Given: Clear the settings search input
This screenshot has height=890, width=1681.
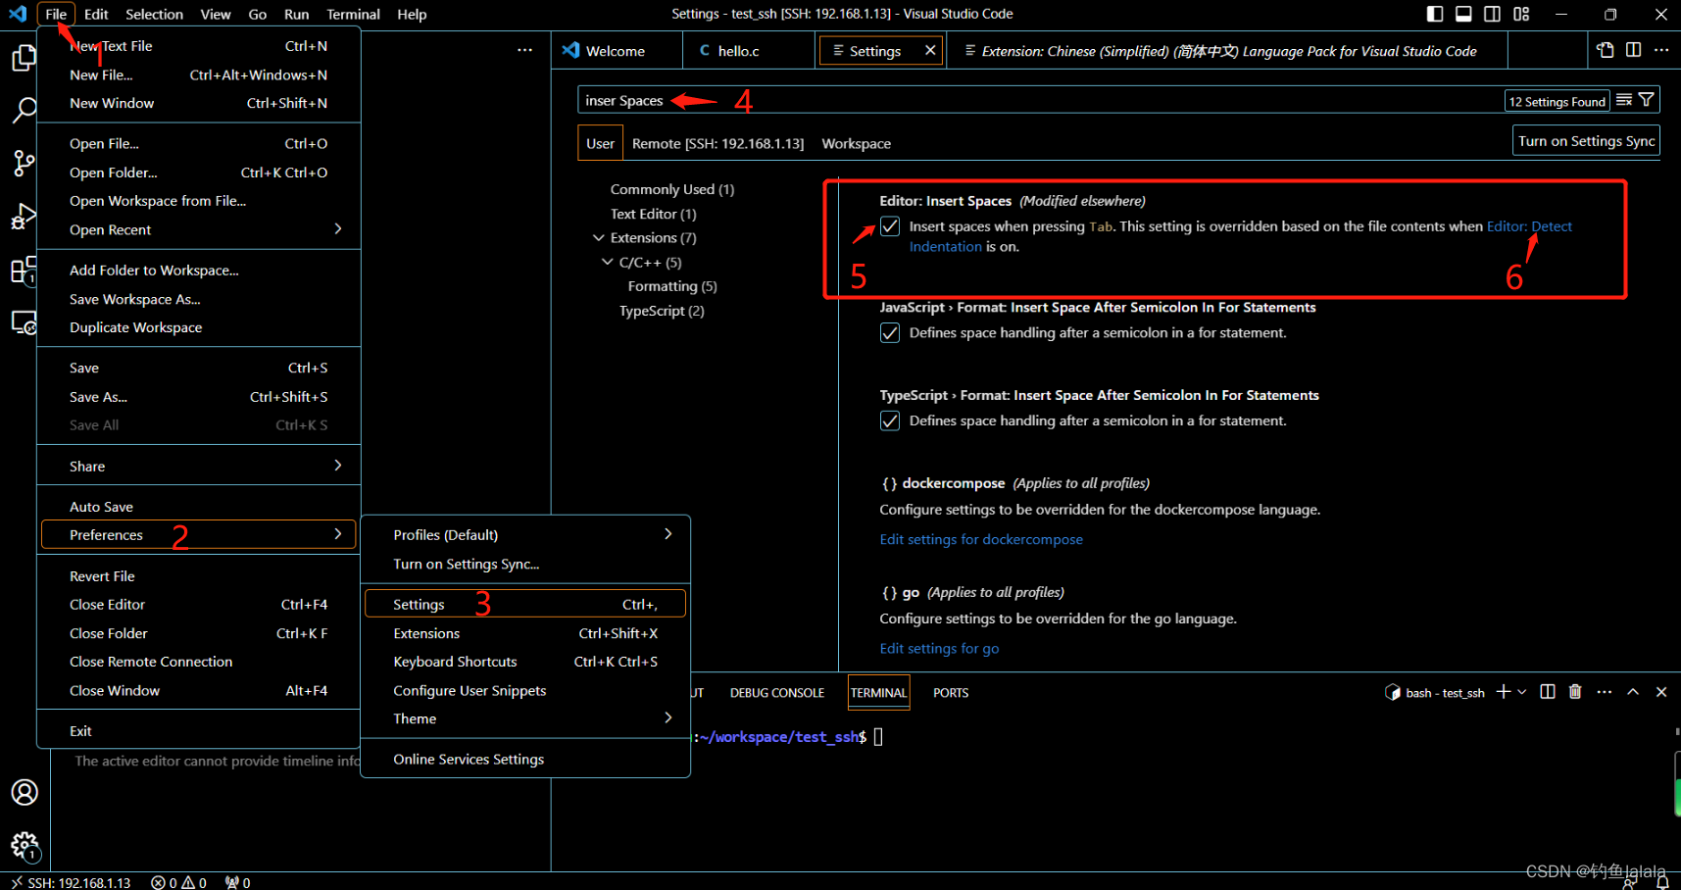Looking at the screenshot, I should click(1624, 100).
